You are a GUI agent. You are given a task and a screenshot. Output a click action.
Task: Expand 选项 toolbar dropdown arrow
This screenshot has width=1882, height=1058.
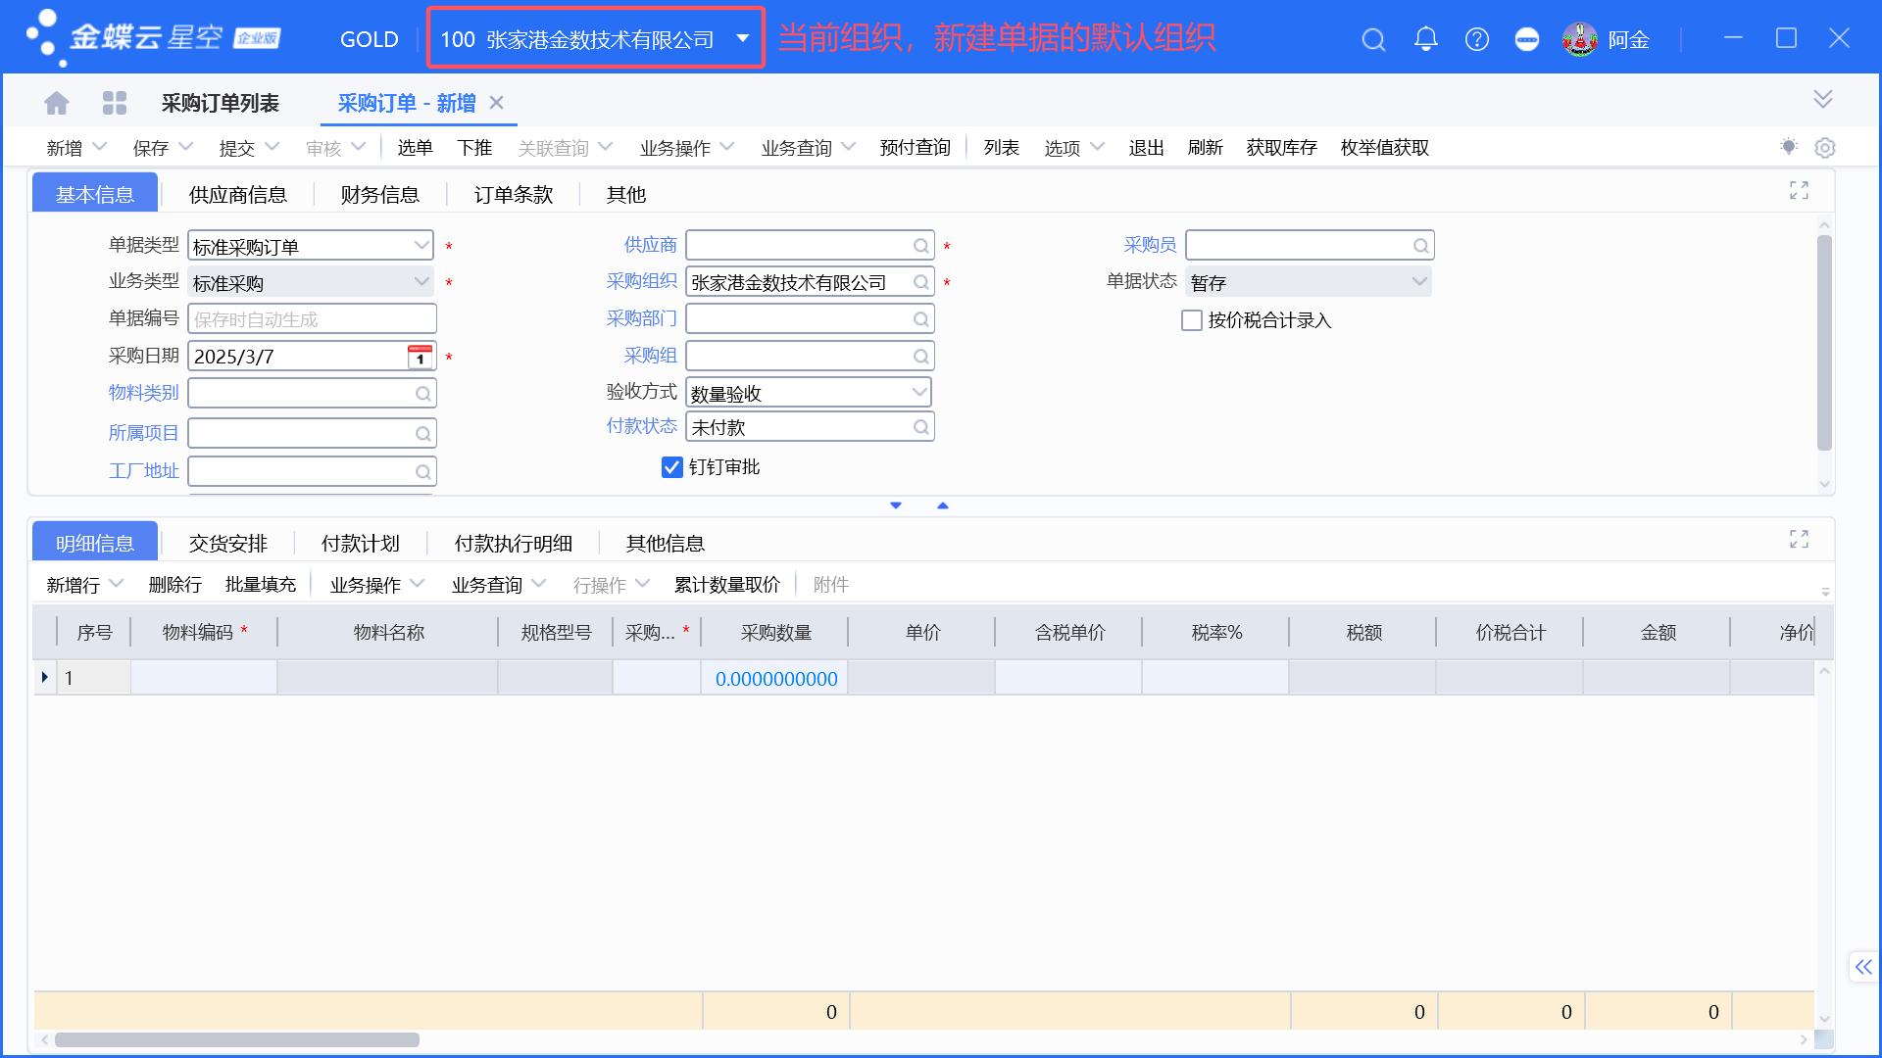point(1097,147)
